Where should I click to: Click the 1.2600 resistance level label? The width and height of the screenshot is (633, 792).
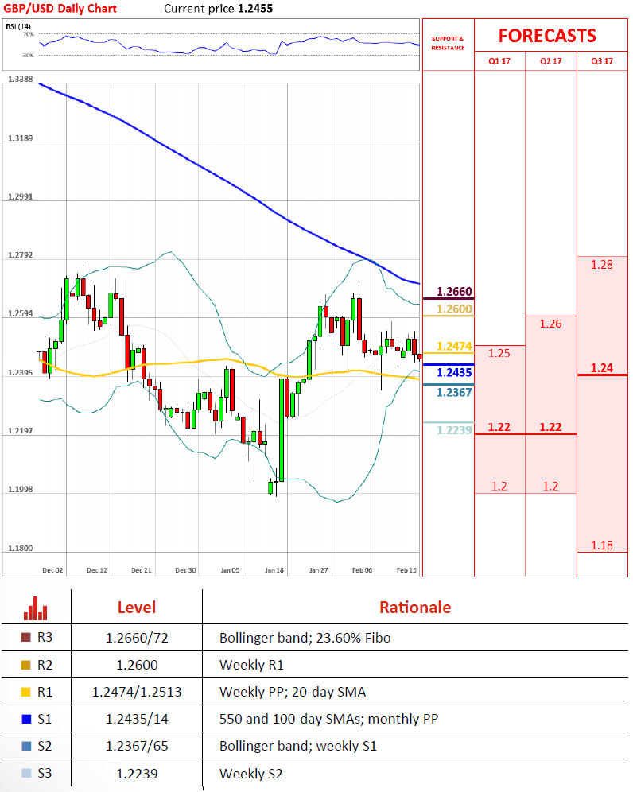(x=454, y=309)
